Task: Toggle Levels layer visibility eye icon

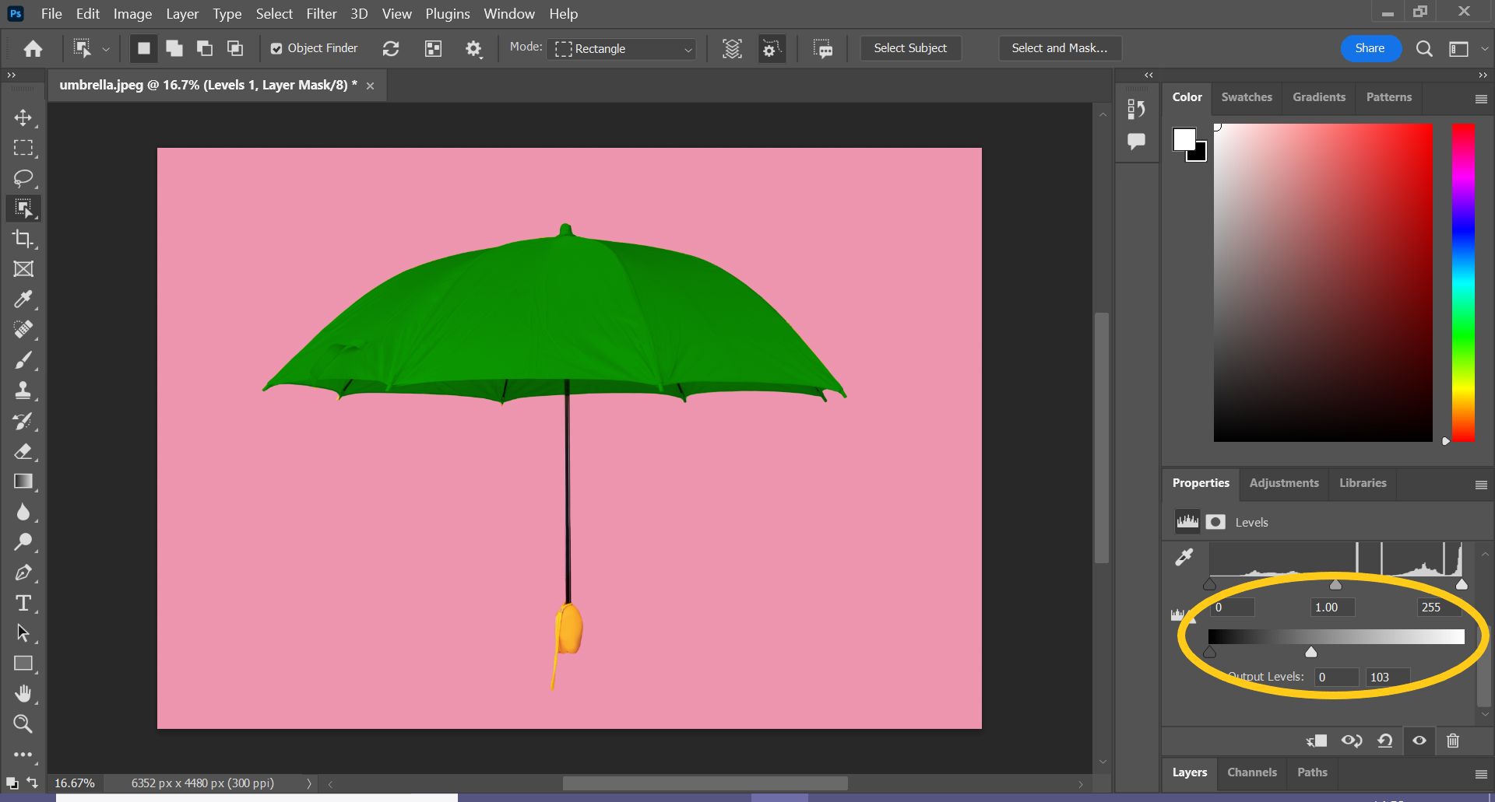Action: pyautogui.click(x=1419, y=741)
